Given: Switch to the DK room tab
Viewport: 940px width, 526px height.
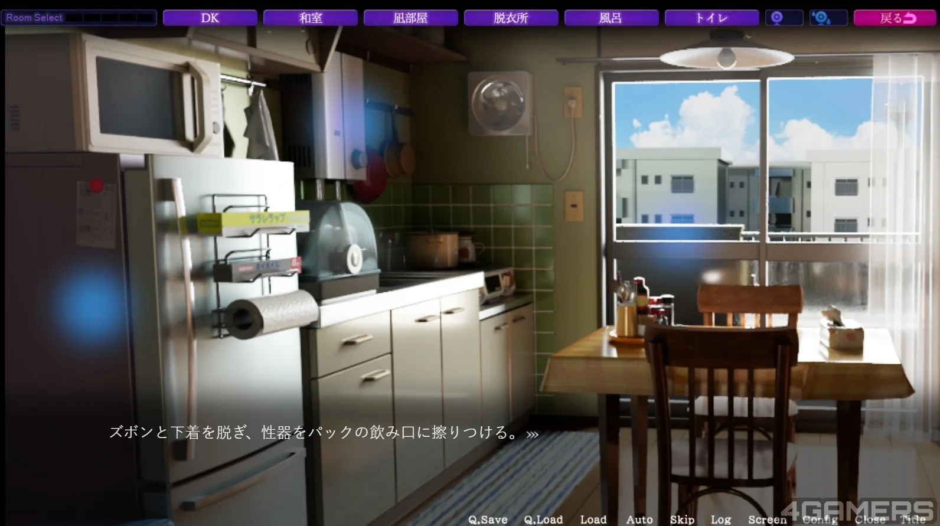Looking at the screenshot, I should coord(210,18).
